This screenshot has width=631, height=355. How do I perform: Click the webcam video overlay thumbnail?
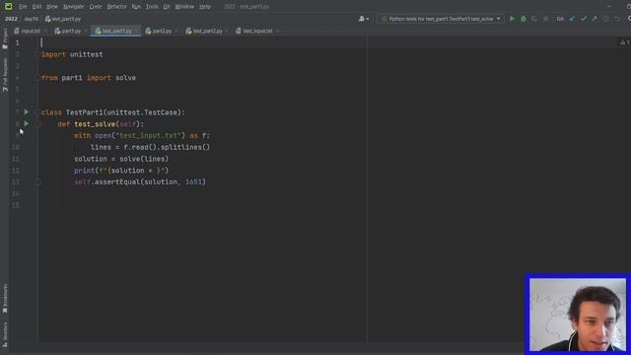coord(578,315)
